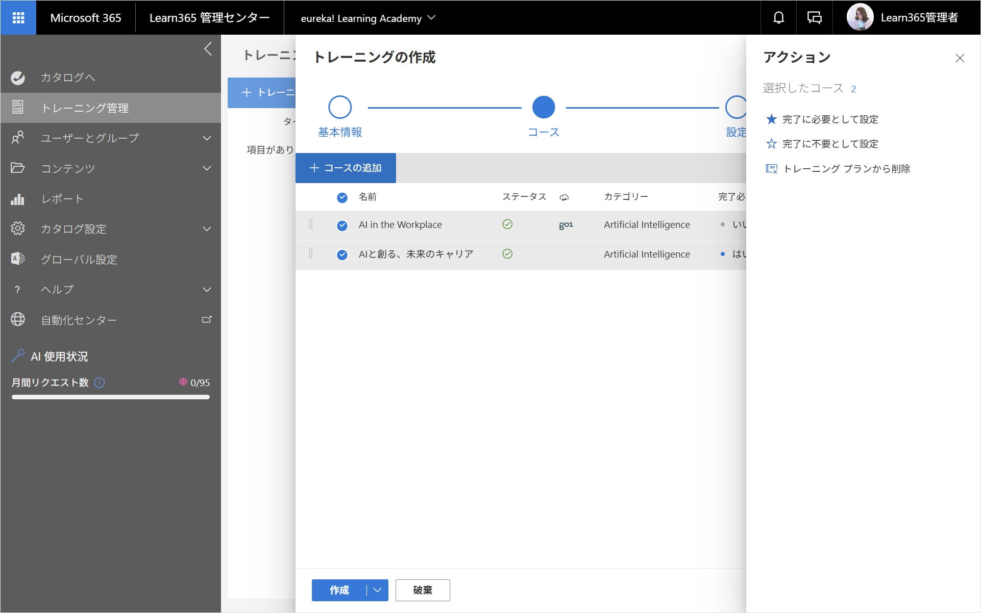981x613 pixels.
Task: Open 自動化センター external link icon
Action: click(x=207, y=320)
